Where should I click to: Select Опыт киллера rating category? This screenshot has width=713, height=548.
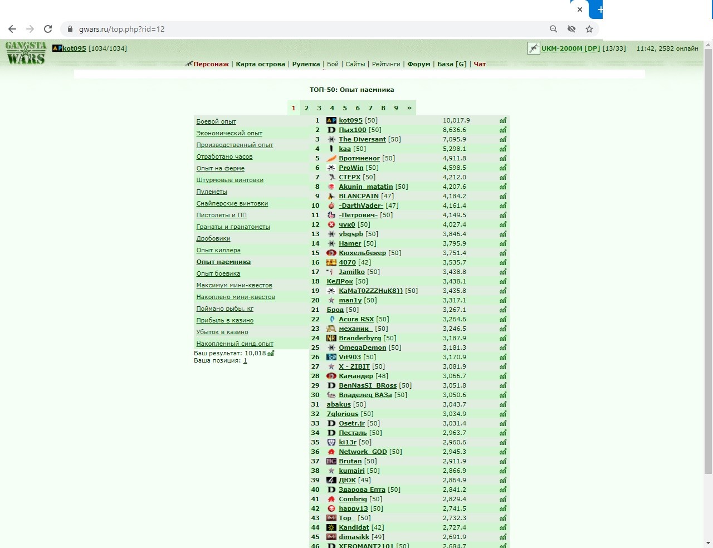pyautogui.click(x=218, y=250)
